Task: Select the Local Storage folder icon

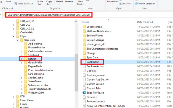Action: pos(84,27)
